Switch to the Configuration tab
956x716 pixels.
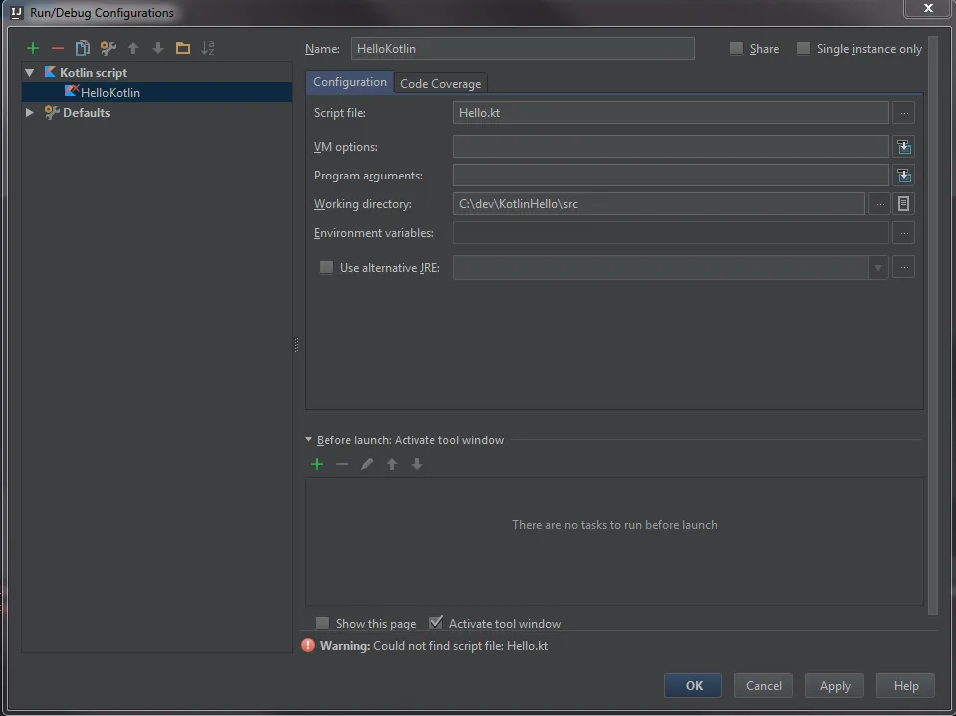tap(350, 82)
